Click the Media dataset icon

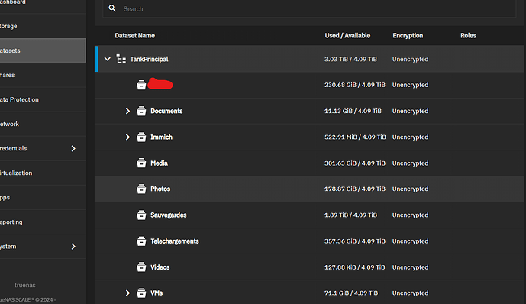pyautogui.click(x=141, y=163)
